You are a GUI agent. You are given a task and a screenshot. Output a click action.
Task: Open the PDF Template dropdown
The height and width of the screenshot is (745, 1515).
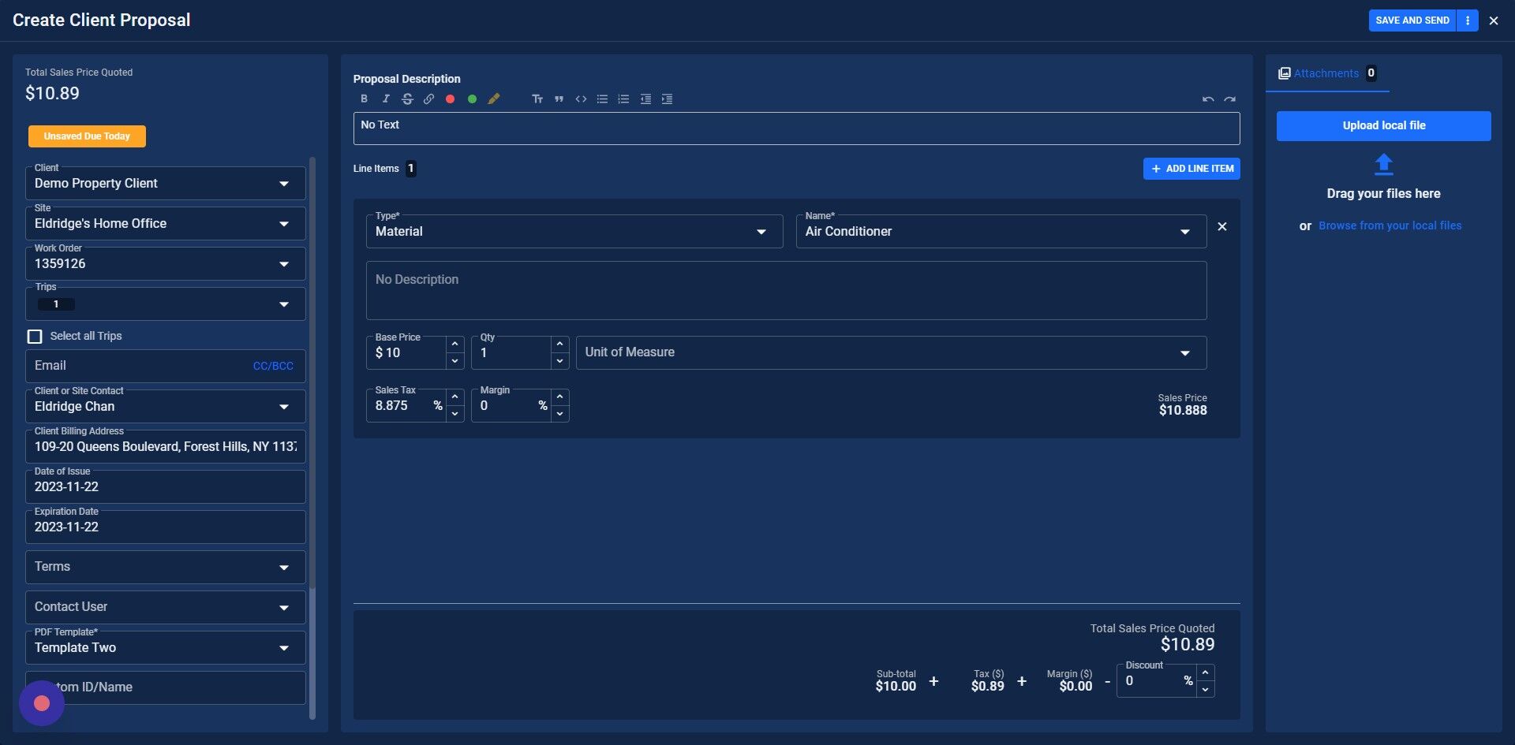[165, 648]
